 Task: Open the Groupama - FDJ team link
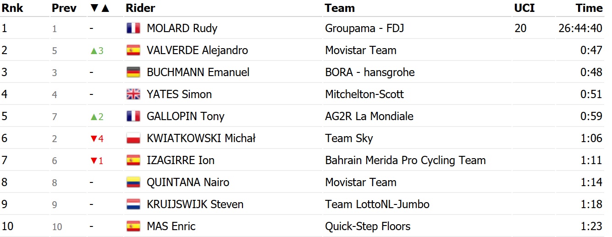tap(364, 28)
